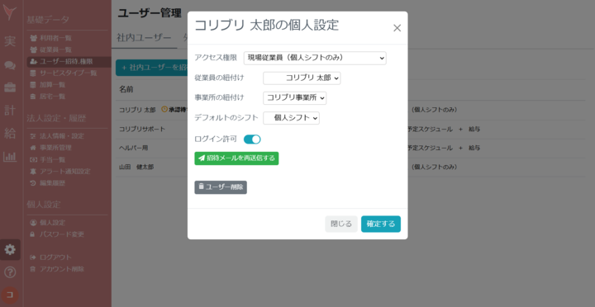The width and height of the screenshot is (595, 307).
Task: Open the 実 (actuals) sidebar section
Action: coord(10,41)
